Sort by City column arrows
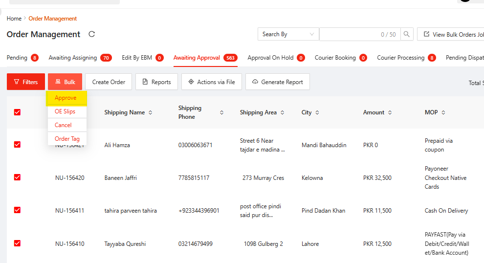 pos(317,112)
